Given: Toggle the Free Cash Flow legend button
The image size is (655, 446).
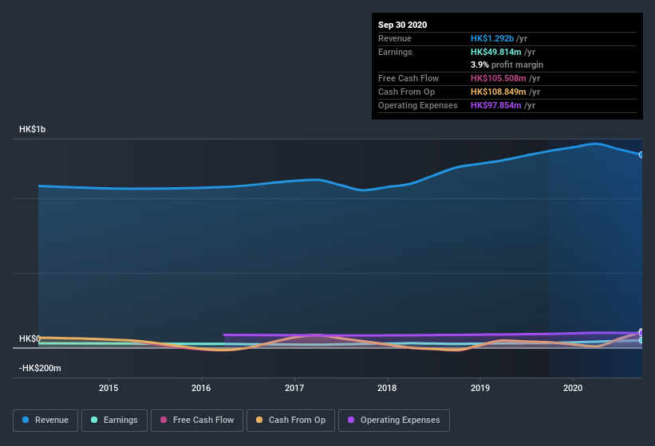Looking at the screenshot, I should [x=197, y=421].
